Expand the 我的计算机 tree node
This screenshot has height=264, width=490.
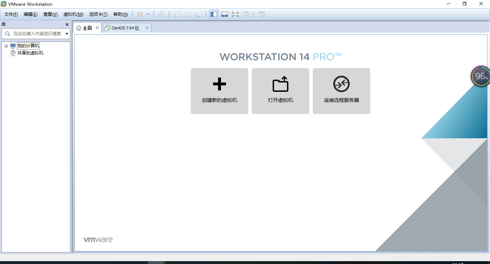point(6,46)
